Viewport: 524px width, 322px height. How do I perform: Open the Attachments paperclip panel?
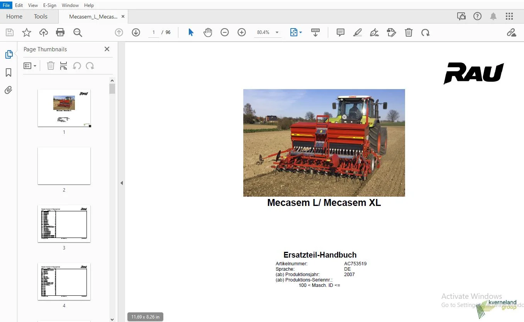click(x=8, y=90)
